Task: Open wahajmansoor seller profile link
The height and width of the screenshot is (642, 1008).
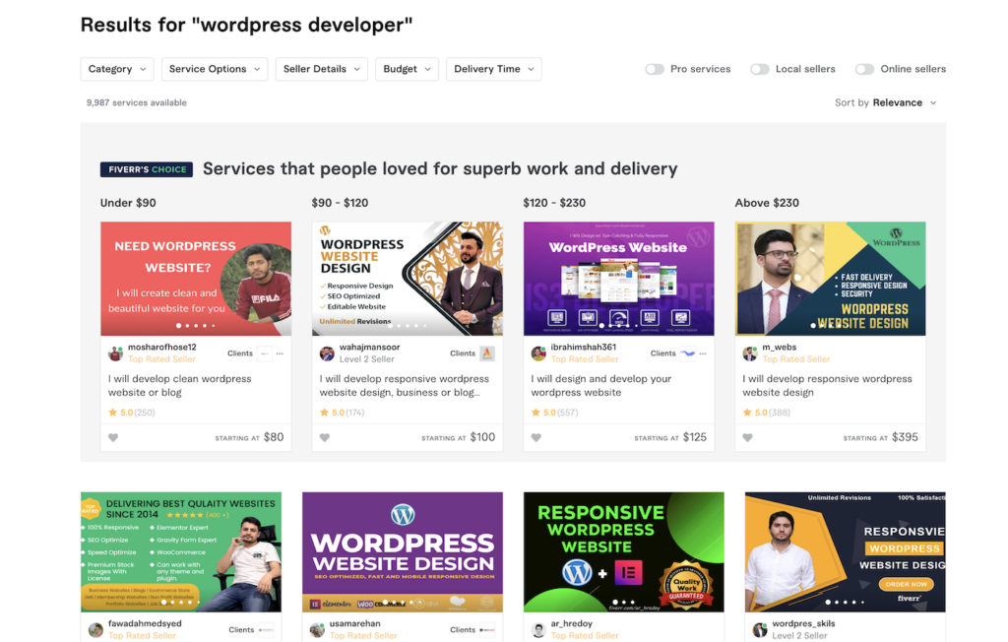Action: point(370,347)
